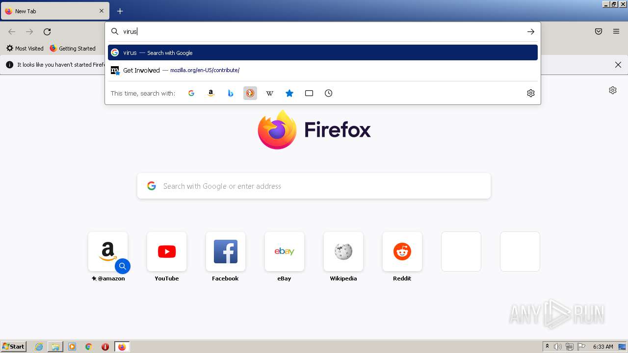Open the volume control in tray
This screenshot has height=353, width=628.
click(558, 347)
